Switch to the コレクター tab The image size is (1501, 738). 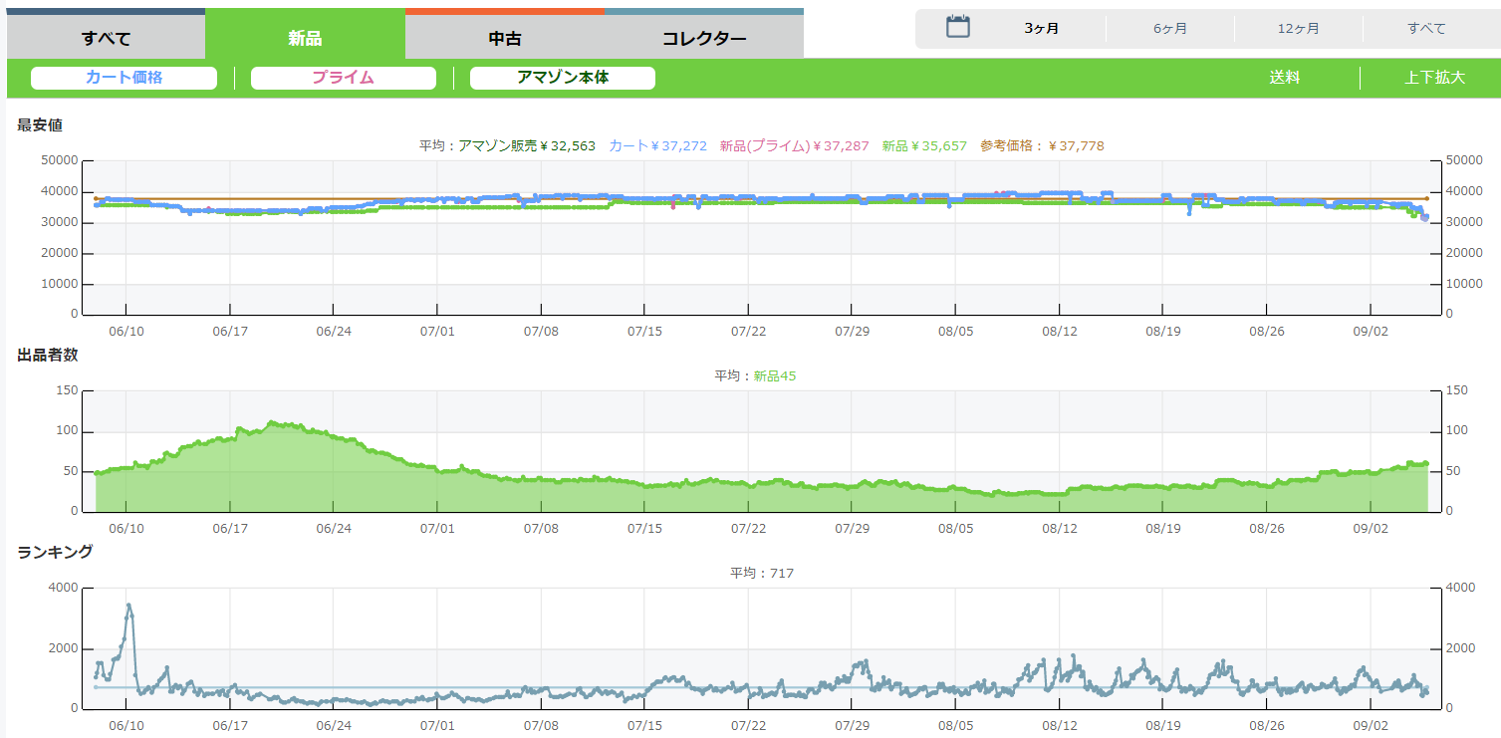point(704,39)
